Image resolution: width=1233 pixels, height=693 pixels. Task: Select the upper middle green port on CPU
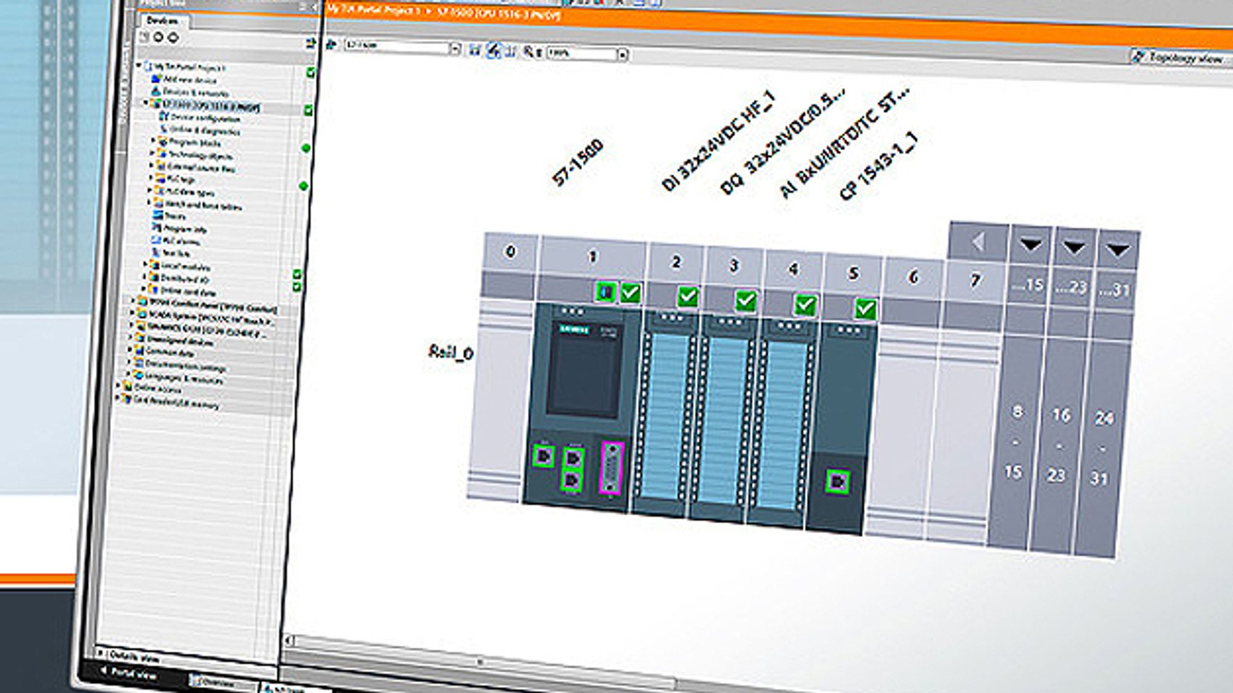coord(573,459)
